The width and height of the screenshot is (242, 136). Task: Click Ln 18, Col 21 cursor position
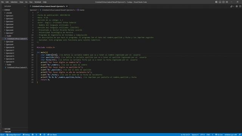185,134
